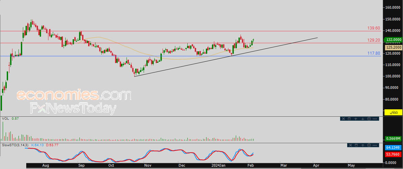Screen dimensions: 403x169
Task: Close the SlowSTO indicator panel
Action: [x=351, y=145]
